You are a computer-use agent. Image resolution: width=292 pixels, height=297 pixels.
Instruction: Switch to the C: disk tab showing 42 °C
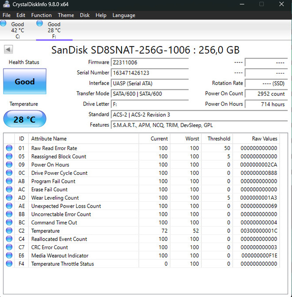pos(18,30)
